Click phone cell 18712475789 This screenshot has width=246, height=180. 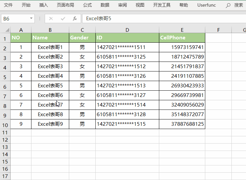point(182,57)
